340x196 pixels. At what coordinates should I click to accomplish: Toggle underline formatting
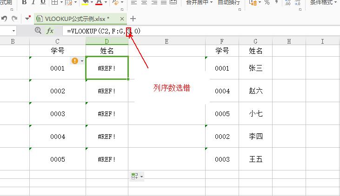(43, 2)
